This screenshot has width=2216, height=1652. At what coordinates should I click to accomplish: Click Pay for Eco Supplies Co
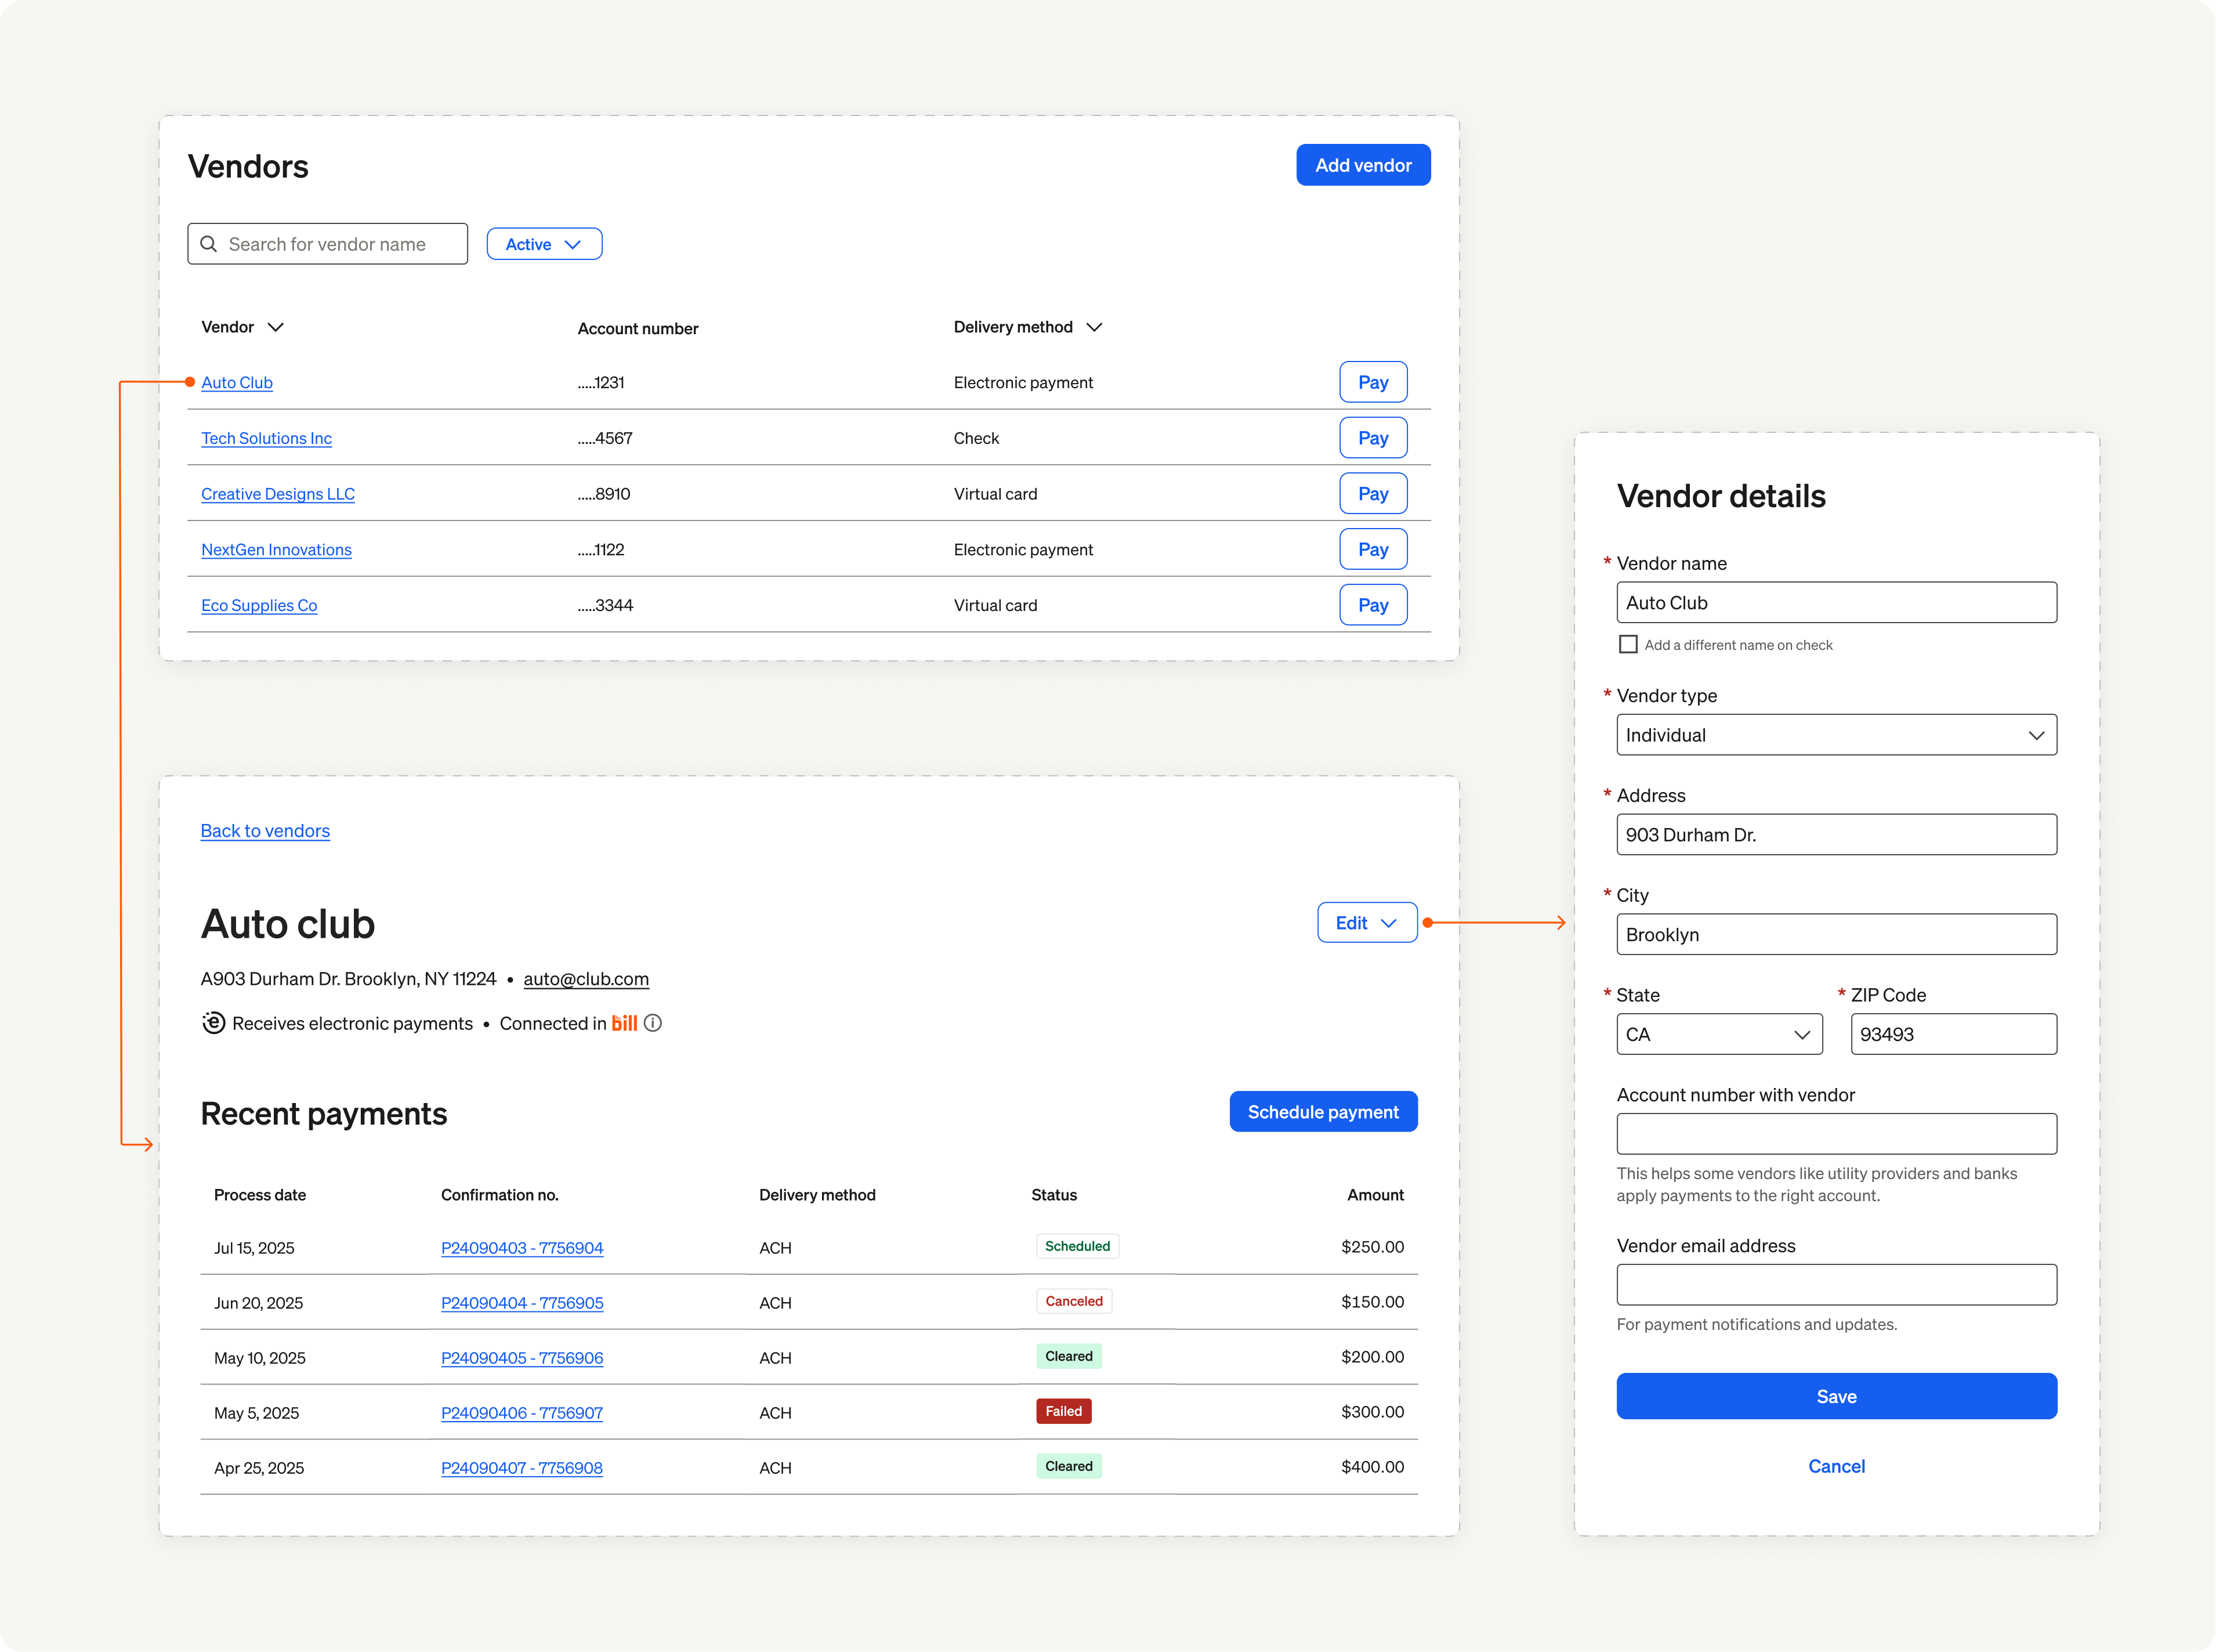click(x=1373, y=605)
